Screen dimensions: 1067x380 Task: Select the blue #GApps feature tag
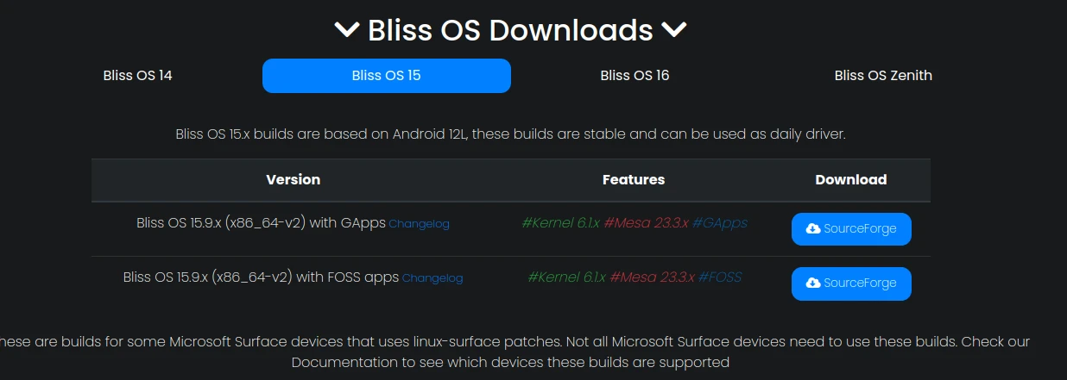(720, 223)
